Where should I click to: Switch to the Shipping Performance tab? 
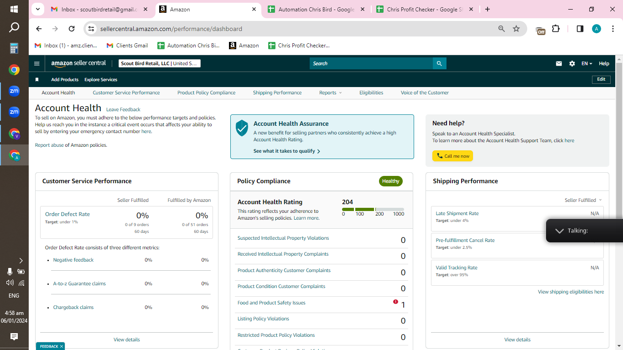pyautogui.click(x=277, y=93)
